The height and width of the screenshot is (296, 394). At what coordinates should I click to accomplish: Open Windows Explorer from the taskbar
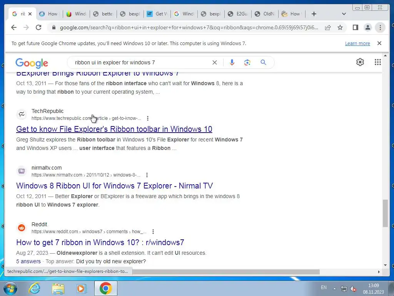[58, 288]
